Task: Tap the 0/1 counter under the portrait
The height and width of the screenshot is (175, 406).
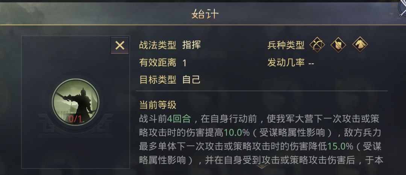Action: [x=75, y=119]
